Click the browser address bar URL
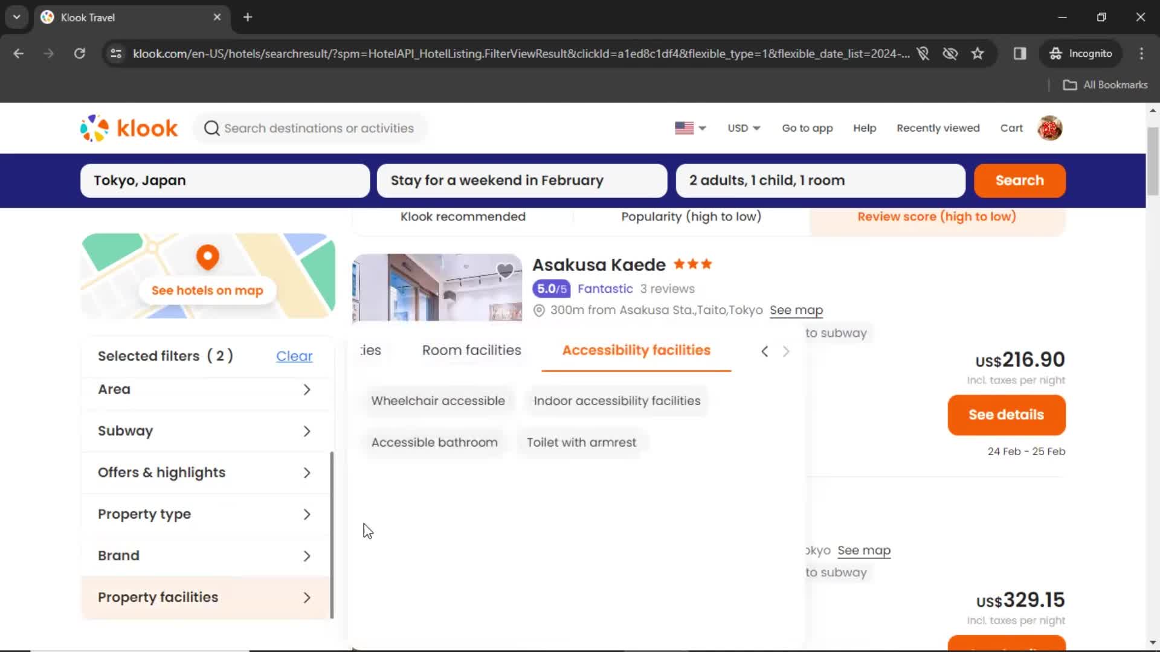 521,54
